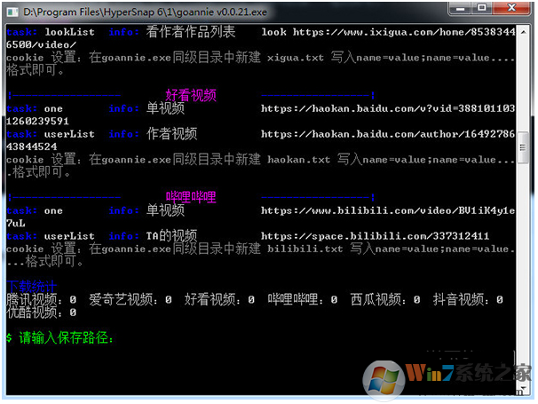Click the pink 好看视频 section heading
This screenshot has height=404, width=538.
(191, 95)
